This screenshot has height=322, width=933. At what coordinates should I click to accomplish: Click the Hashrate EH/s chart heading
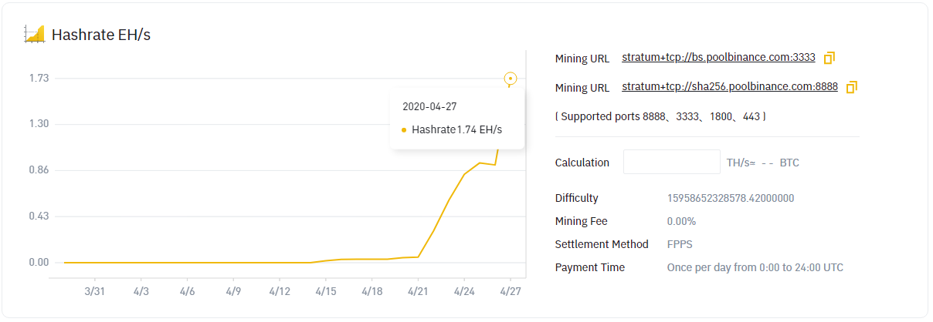[x=100, y=35]
